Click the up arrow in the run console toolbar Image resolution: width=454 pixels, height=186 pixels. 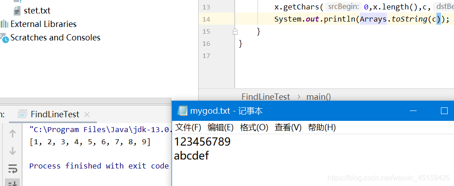pyautogui.click(x=13, y=133)
